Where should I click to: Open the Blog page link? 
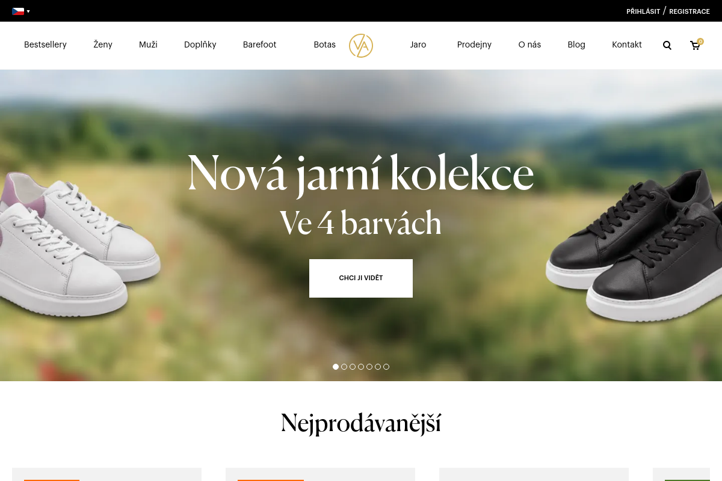576,44
